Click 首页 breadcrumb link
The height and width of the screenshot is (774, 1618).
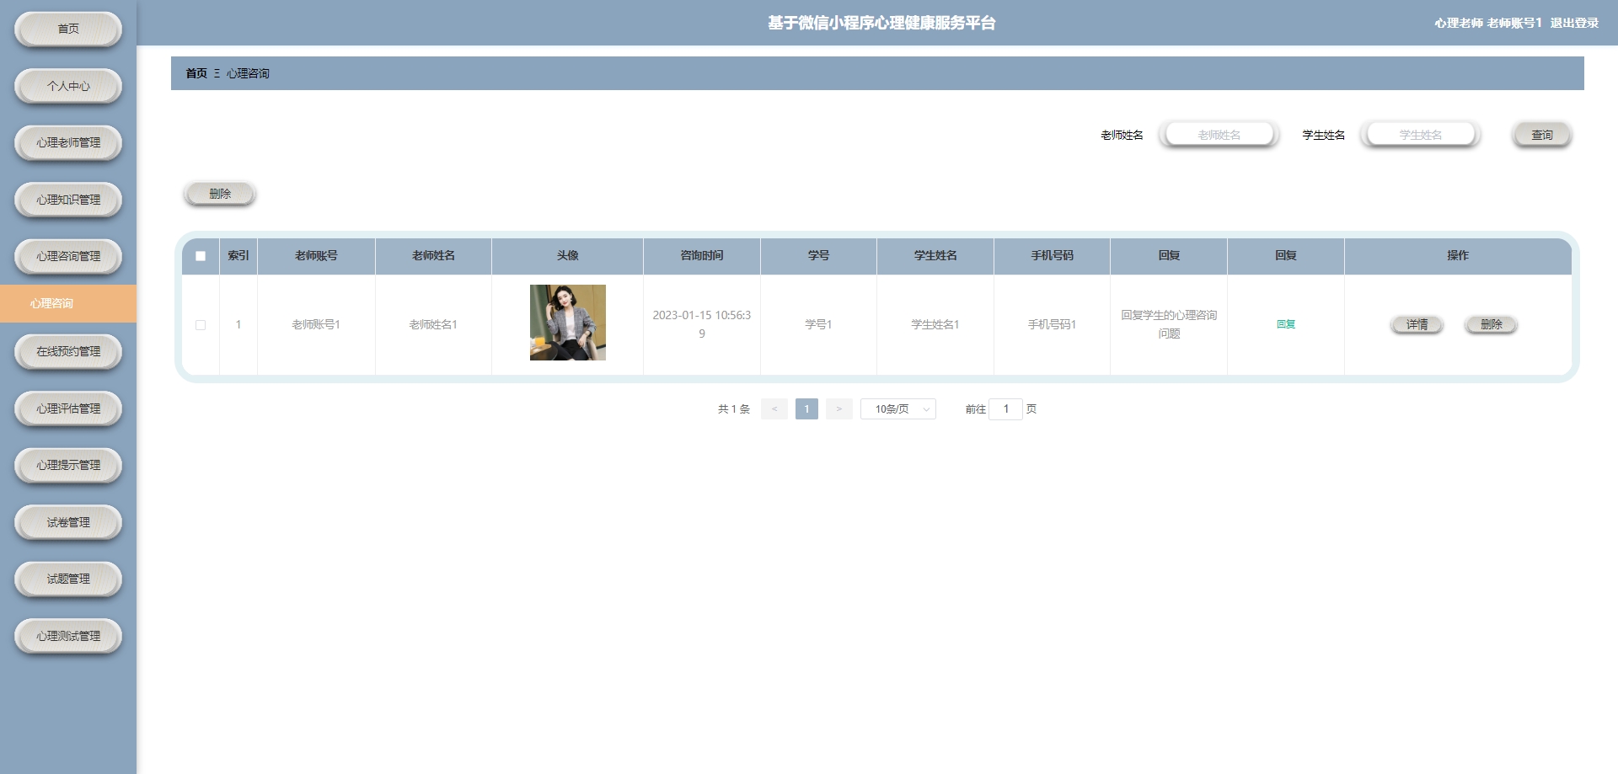(x=196, y=73)
